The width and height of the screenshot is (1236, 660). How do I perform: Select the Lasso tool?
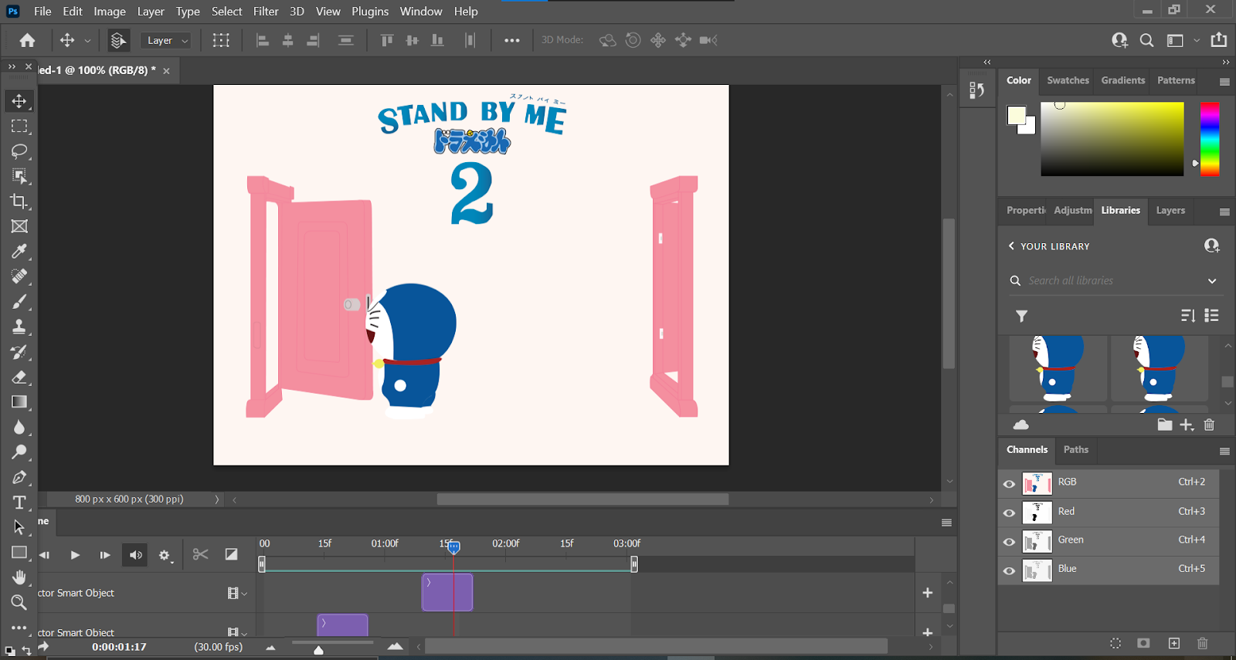click(x=19, y=151)
